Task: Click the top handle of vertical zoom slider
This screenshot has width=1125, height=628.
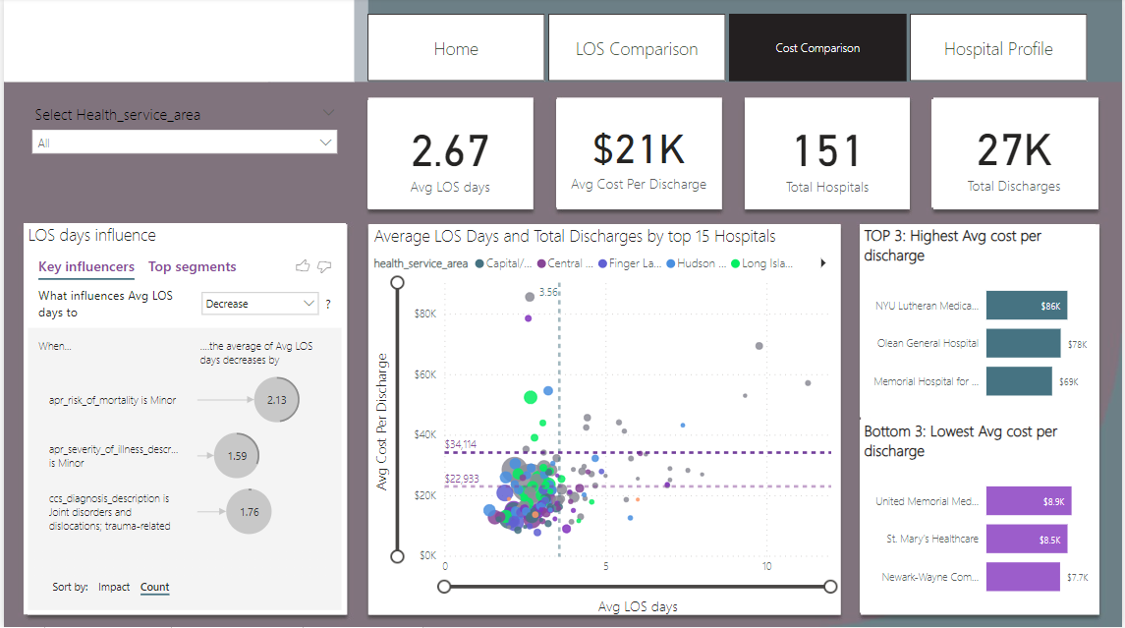Action: 398,283
